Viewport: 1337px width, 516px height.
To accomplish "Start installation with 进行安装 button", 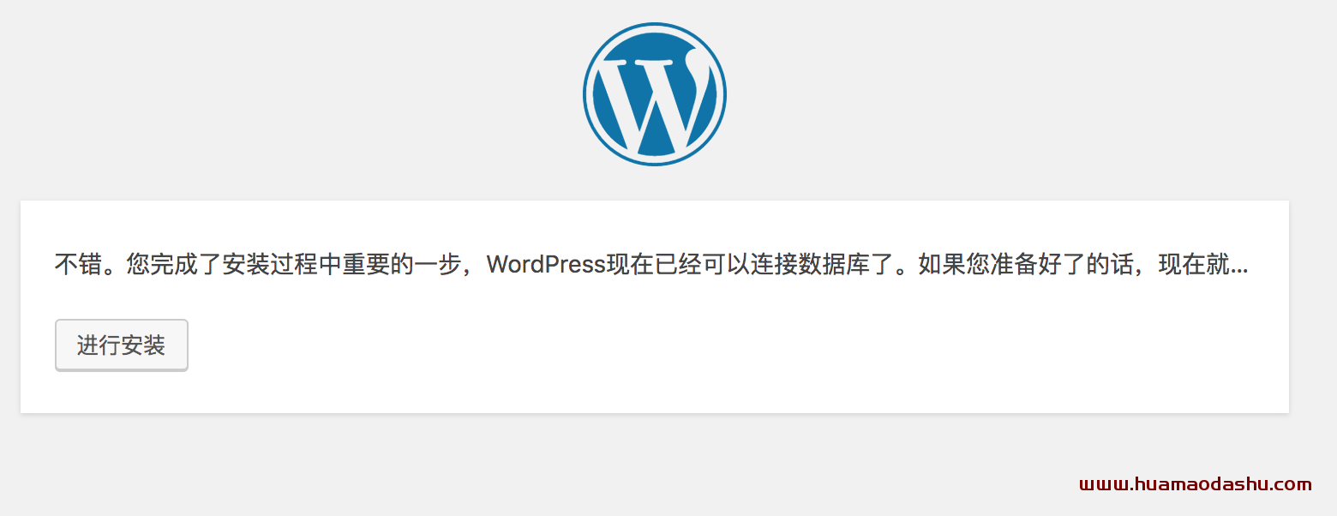I will pos(121,345).
